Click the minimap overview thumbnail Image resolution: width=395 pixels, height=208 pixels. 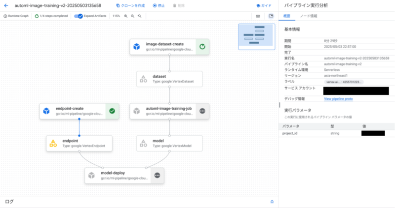click(256, 36)
